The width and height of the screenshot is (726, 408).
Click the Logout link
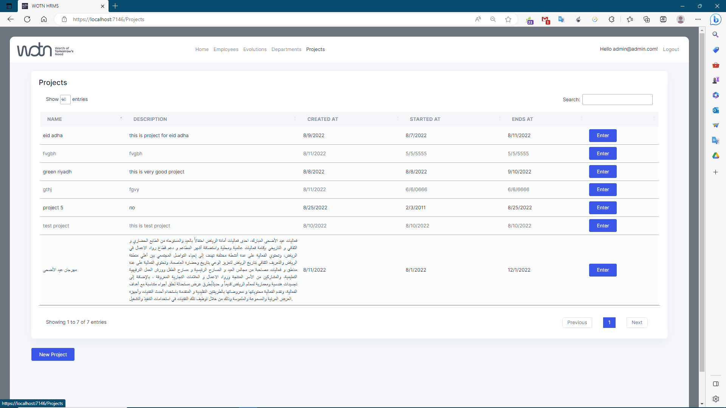(671, 49)
